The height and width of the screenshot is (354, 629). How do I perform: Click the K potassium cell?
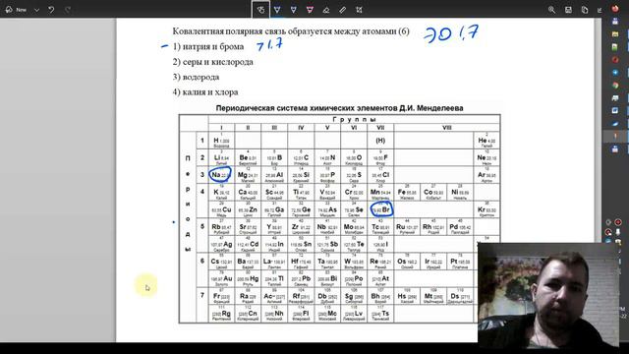221,193
